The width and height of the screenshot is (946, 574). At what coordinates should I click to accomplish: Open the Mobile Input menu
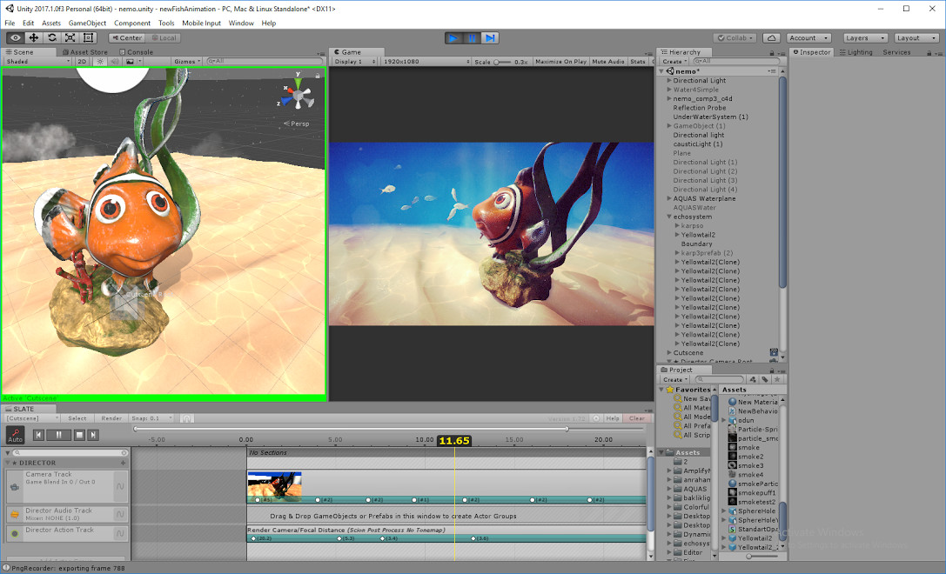[202, 23]
